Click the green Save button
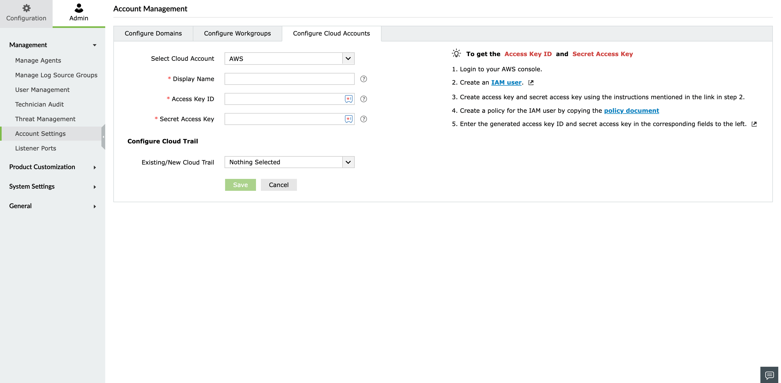The height and width of the screenshot is (383, 781). pos(240,185)
